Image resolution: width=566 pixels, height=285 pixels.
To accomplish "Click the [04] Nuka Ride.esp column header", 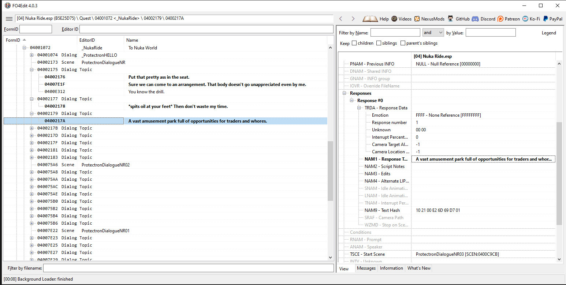I will pyautogui.click(x=483, y=56).
